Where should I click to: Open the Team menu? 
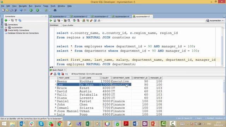[x=46, y=6]
